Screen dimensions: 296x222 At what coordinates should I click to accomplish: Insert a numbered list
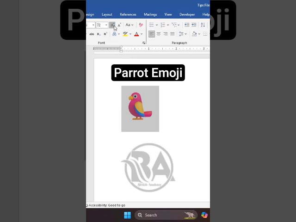click(x=163, y=25)
